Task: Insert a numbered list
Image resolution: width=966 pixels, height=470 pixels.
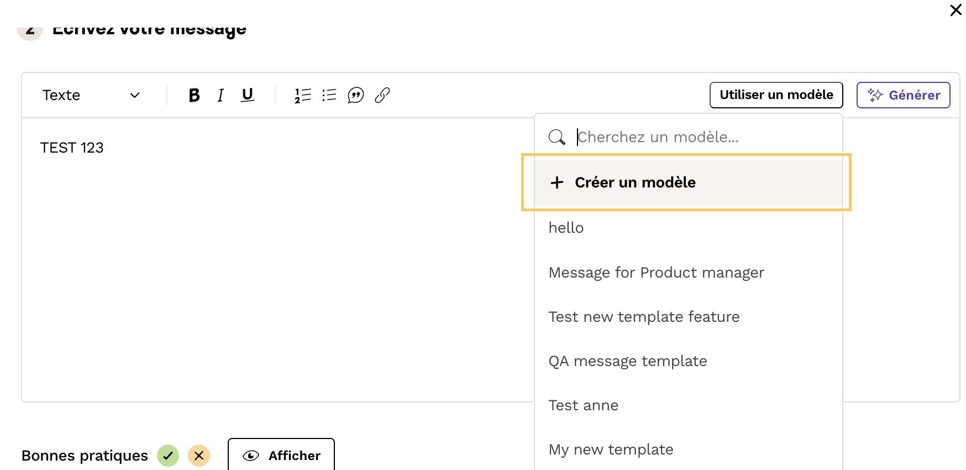Action: point(302,95)
